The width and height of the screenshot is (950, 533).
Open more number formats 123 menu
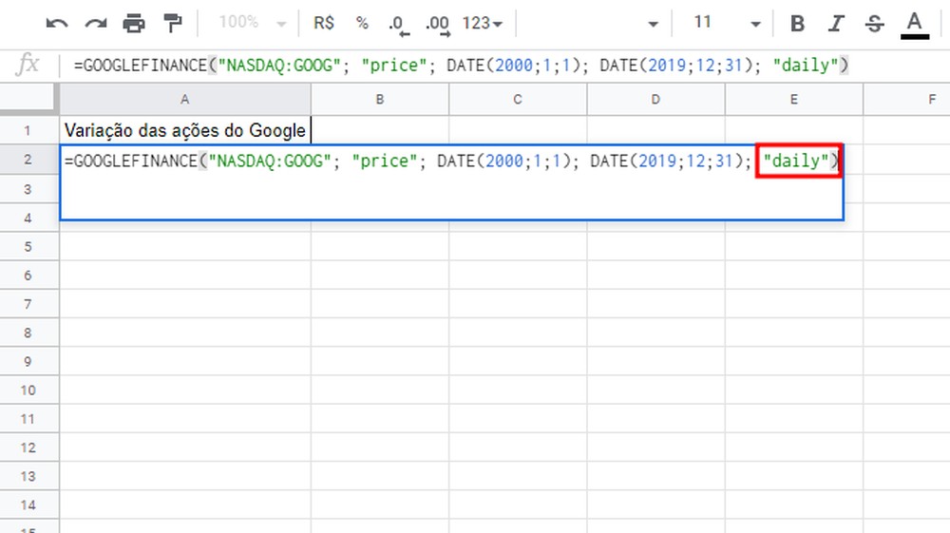pos(483,23)
